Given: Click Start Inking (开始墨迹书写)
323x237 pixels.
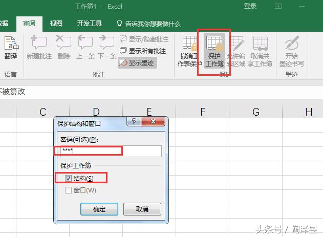Looking at the screenshot, I should 291,52.
